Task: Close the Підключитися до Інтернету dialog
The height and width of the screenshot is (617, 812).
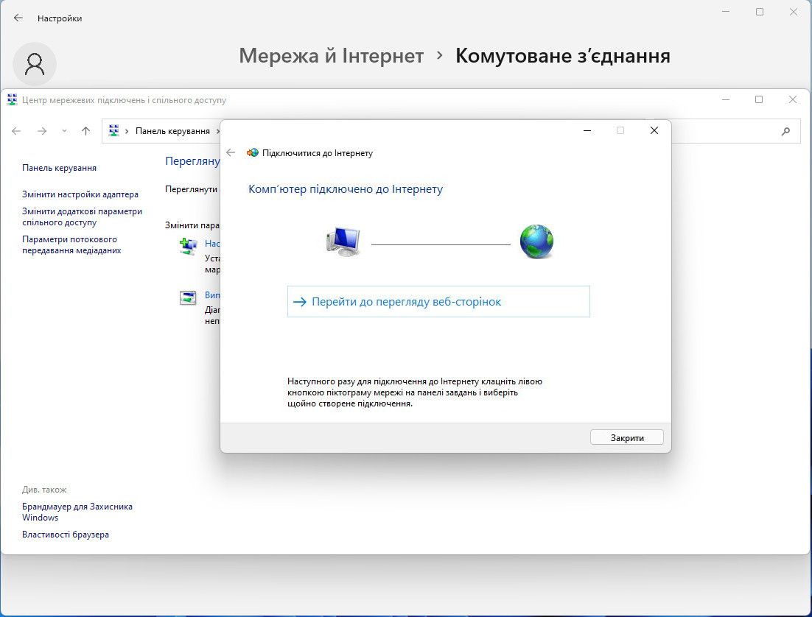Action: click(654, 130)
